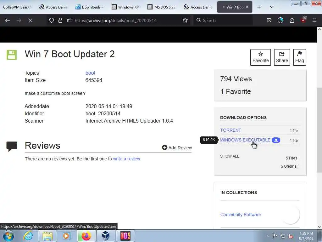Close the Win 7 Boot tab
The height and width of the screenshot is (242, 322).
pos(247,7)
